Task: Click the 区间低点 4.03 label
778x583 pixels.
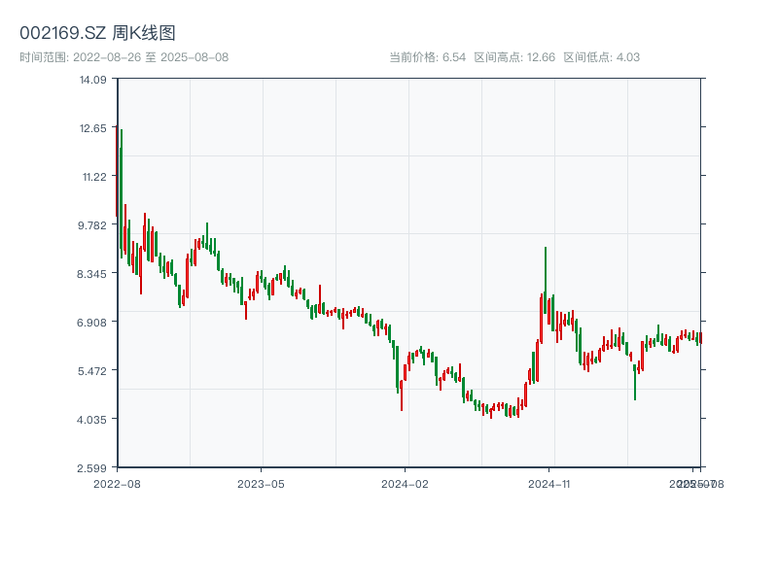Action: [601, 57]
